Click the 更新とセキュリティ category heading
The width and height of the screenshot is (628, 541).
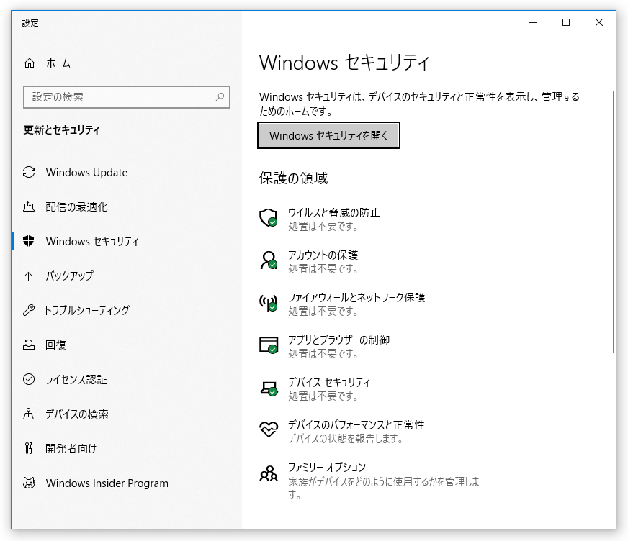coord(61,129)
